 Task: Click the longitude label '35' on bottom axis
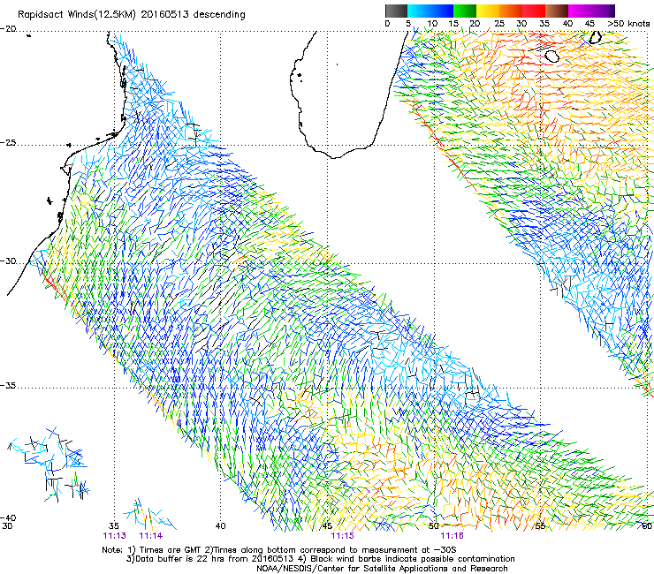click(114, 526)
